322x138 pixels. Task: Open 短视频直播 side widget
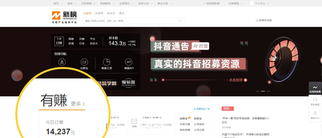coord(315,88)
